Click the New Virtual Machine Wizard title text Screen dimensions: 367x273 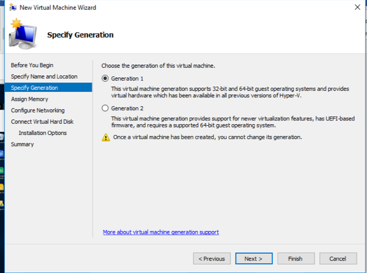point(58,8)
